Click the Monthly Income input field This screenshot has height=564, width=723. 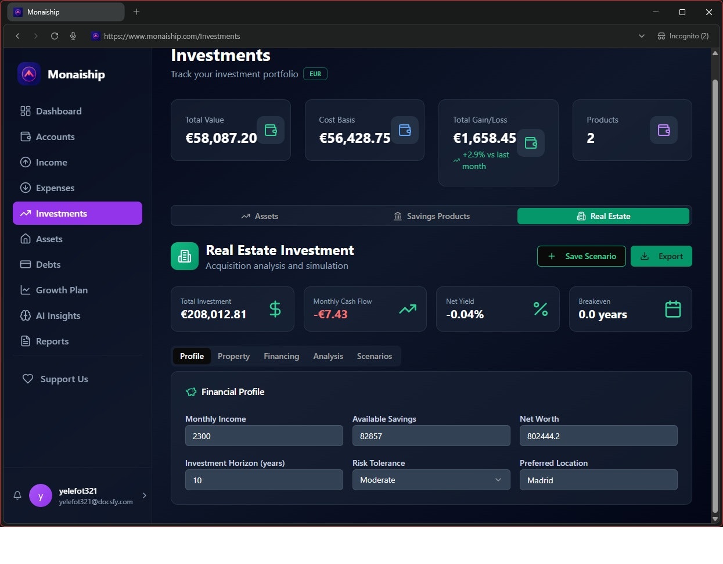264,436
